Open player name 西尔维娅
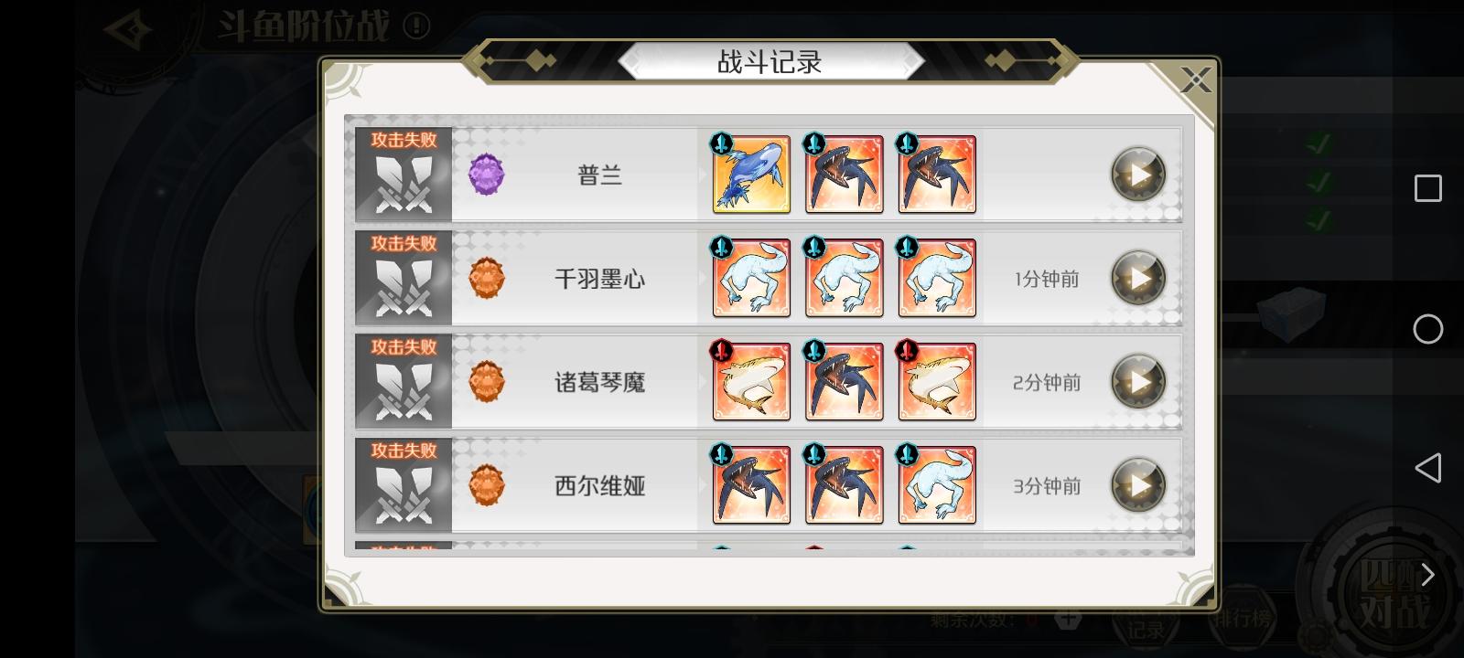1464x658 pixels. click(x=600, y=485)
